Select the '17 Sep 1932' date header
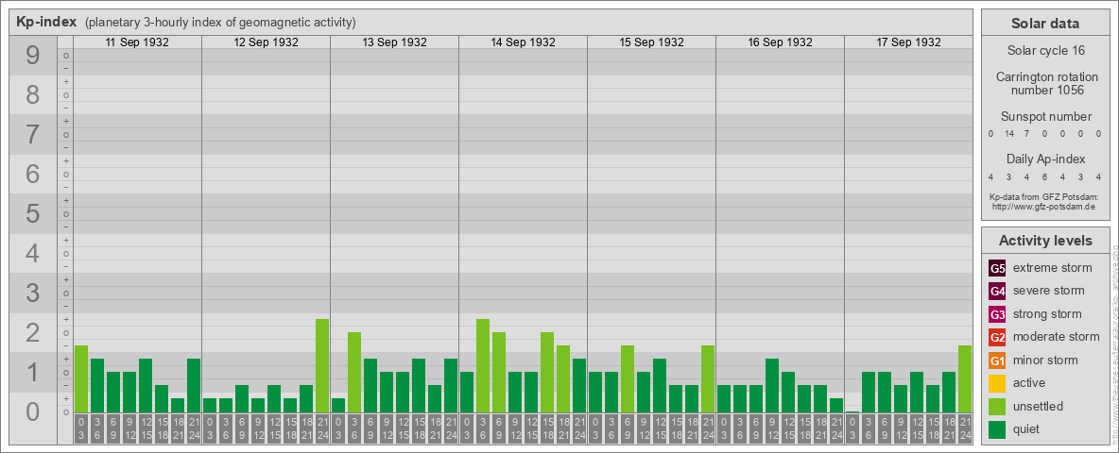 pyautogui.click(x=908, y=42)
